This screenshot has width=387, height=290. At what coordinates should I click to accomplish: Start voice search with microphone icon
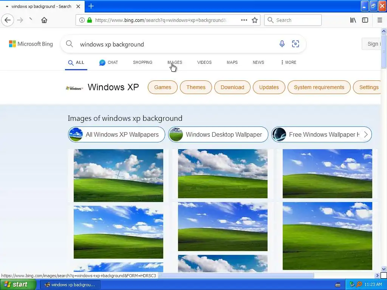pyautogui.click(x=282, y=44)
